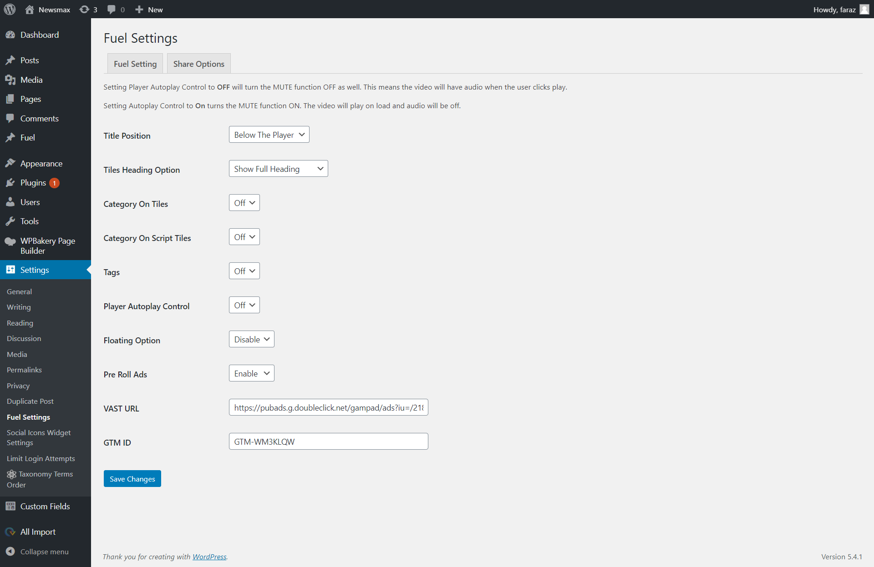
Task: Switch to the Share Options tab
Action: pos(198,64)
